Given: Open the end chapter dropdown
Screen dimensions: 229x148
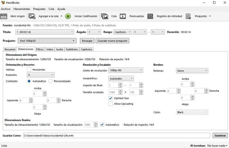Looking at the screenshot, I should [x=157, y=32].
